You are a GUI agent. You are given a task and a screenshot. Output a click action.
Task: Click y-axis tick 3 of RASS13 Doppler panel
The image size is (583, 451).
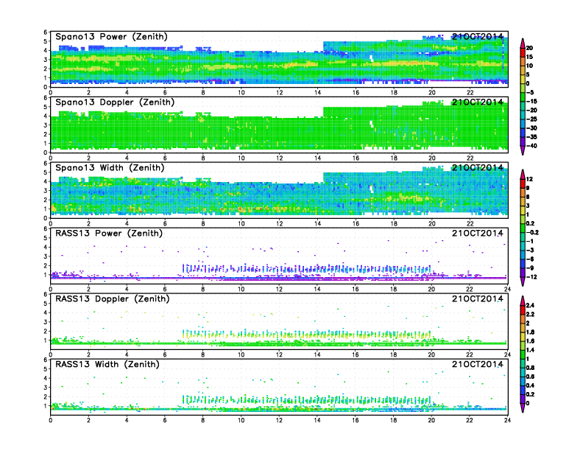46,322
